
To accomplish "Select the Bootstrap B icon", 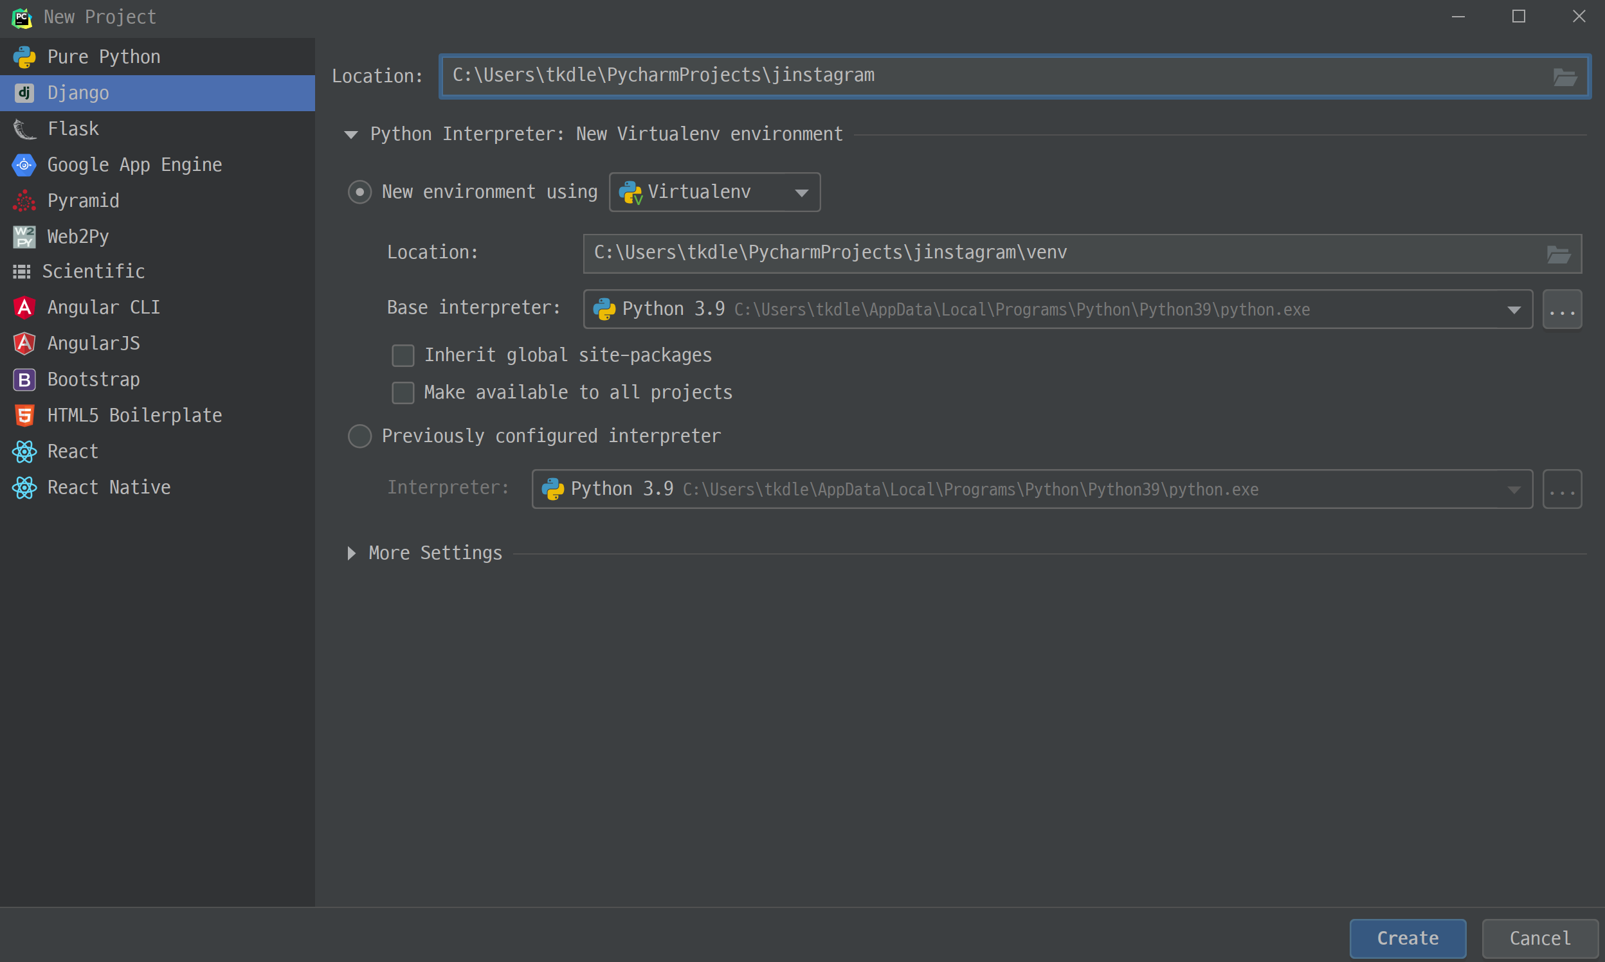I will coord(24,379).
